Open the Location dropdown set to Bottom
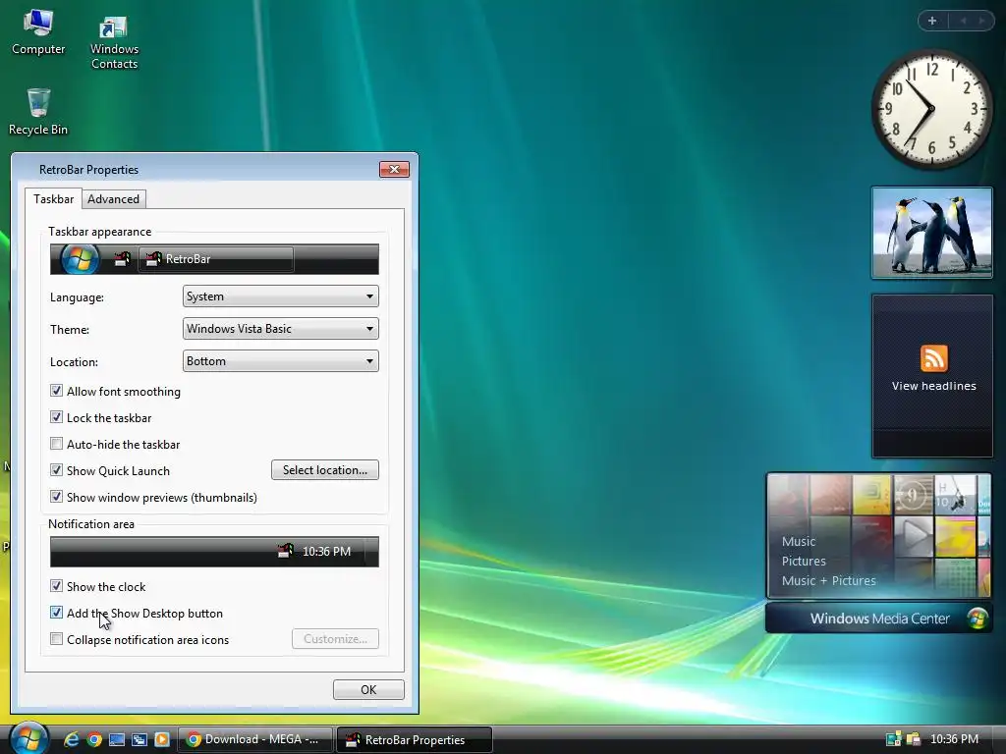The height and width of the screenshot is (754, 1006). coord(280,361)
